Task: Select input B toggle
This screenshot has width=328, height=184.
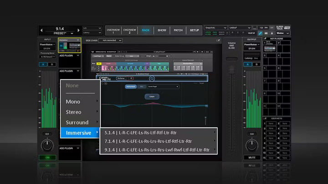Action: tap(52, 65)
